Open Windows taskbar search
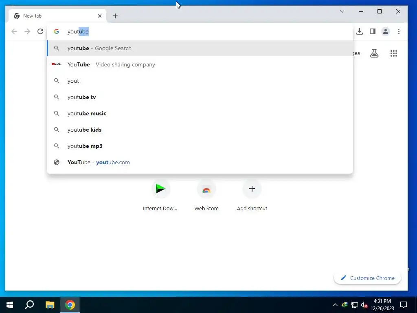 tap(29, 305)
